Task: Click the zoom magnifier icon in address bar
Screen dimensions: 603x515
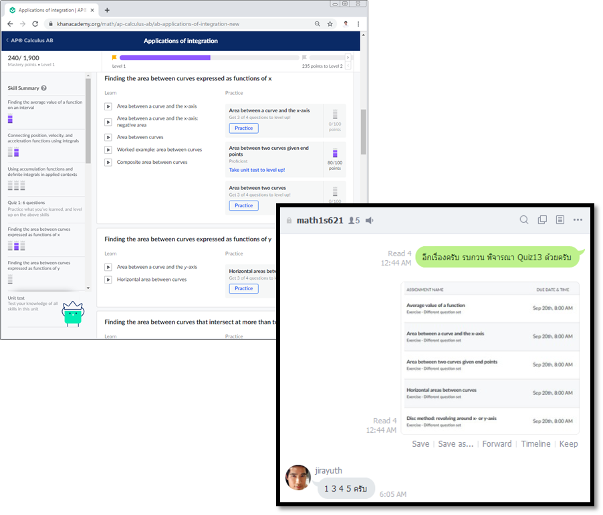Action: pos(317,24)
